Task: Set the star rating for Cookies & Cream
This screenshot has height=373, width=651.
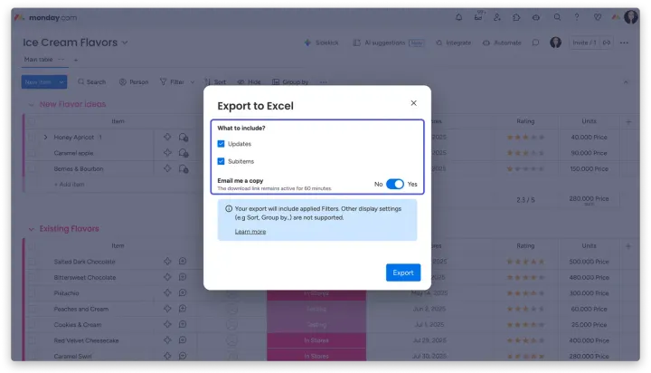Action: tap(525, 325)
